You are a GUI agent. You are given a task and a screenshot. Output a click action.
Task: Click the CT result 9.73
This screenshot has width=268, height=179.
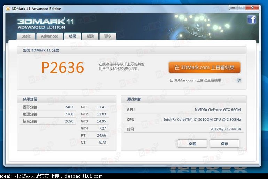[x=103, y=142]
